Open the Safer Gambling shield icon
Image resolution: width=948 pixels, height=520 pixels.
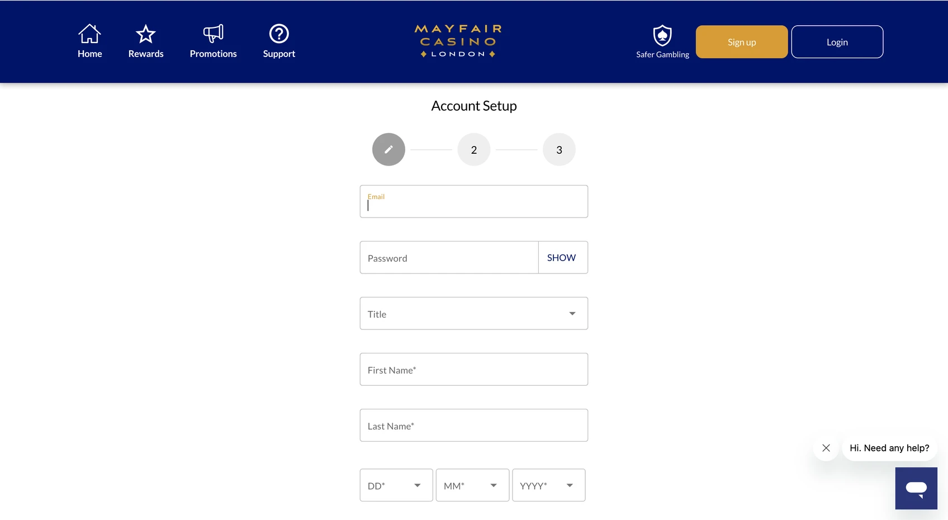pos(662,35)
